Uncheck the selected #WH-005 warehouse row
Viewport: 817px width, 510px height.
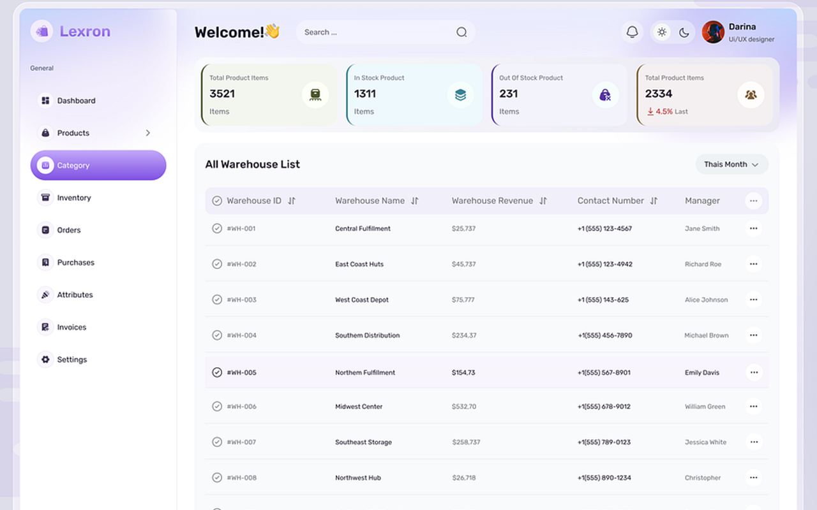pyautogui.click(x=217, y=372)
